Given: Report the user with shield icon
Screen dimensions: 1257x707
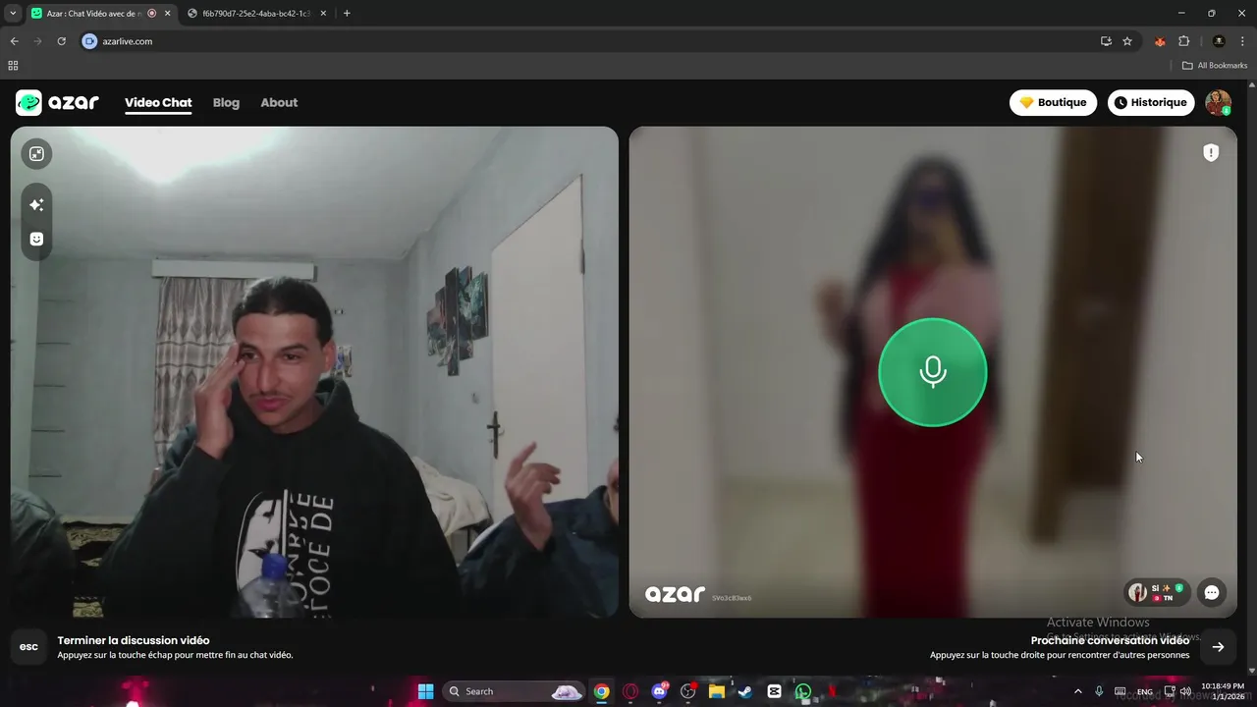Looking at the screenshot, I should (1211, 152).
